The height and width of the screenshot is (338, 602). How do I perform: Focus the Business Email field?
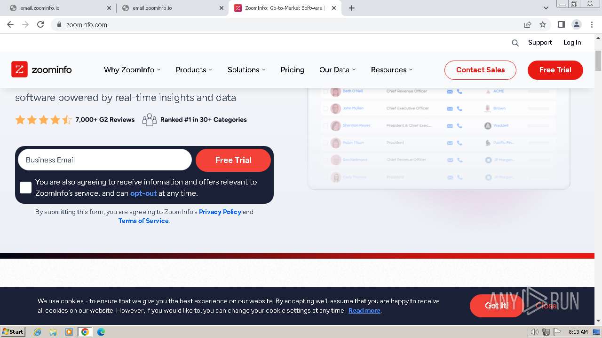105,160
